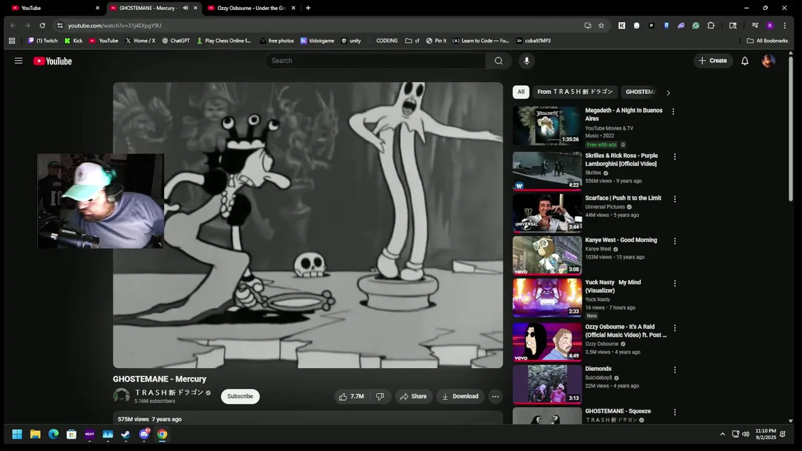
Task: Open Microsoft Edge from the taskbar
Action: click(53, 434)
